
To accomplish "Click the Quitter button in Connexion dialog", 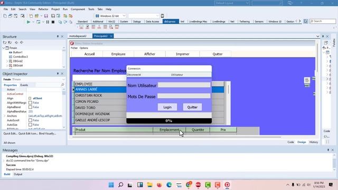I will point(192,107).
